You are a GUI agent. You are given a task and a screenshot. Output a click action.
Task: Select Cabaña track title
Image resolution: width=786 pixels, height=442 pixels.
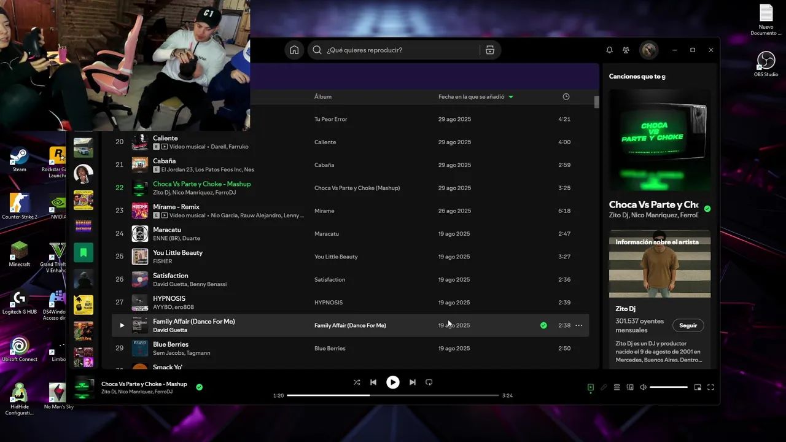point(165,161)
